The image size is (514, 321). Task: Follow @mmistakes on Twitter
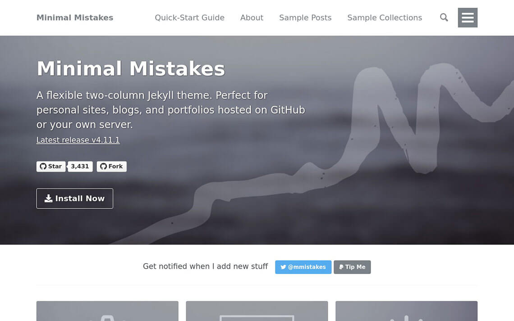coord(303,267)
